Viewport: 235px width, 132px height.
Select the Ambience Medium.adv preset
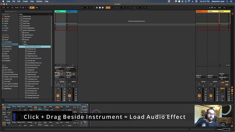click(35, 47)
